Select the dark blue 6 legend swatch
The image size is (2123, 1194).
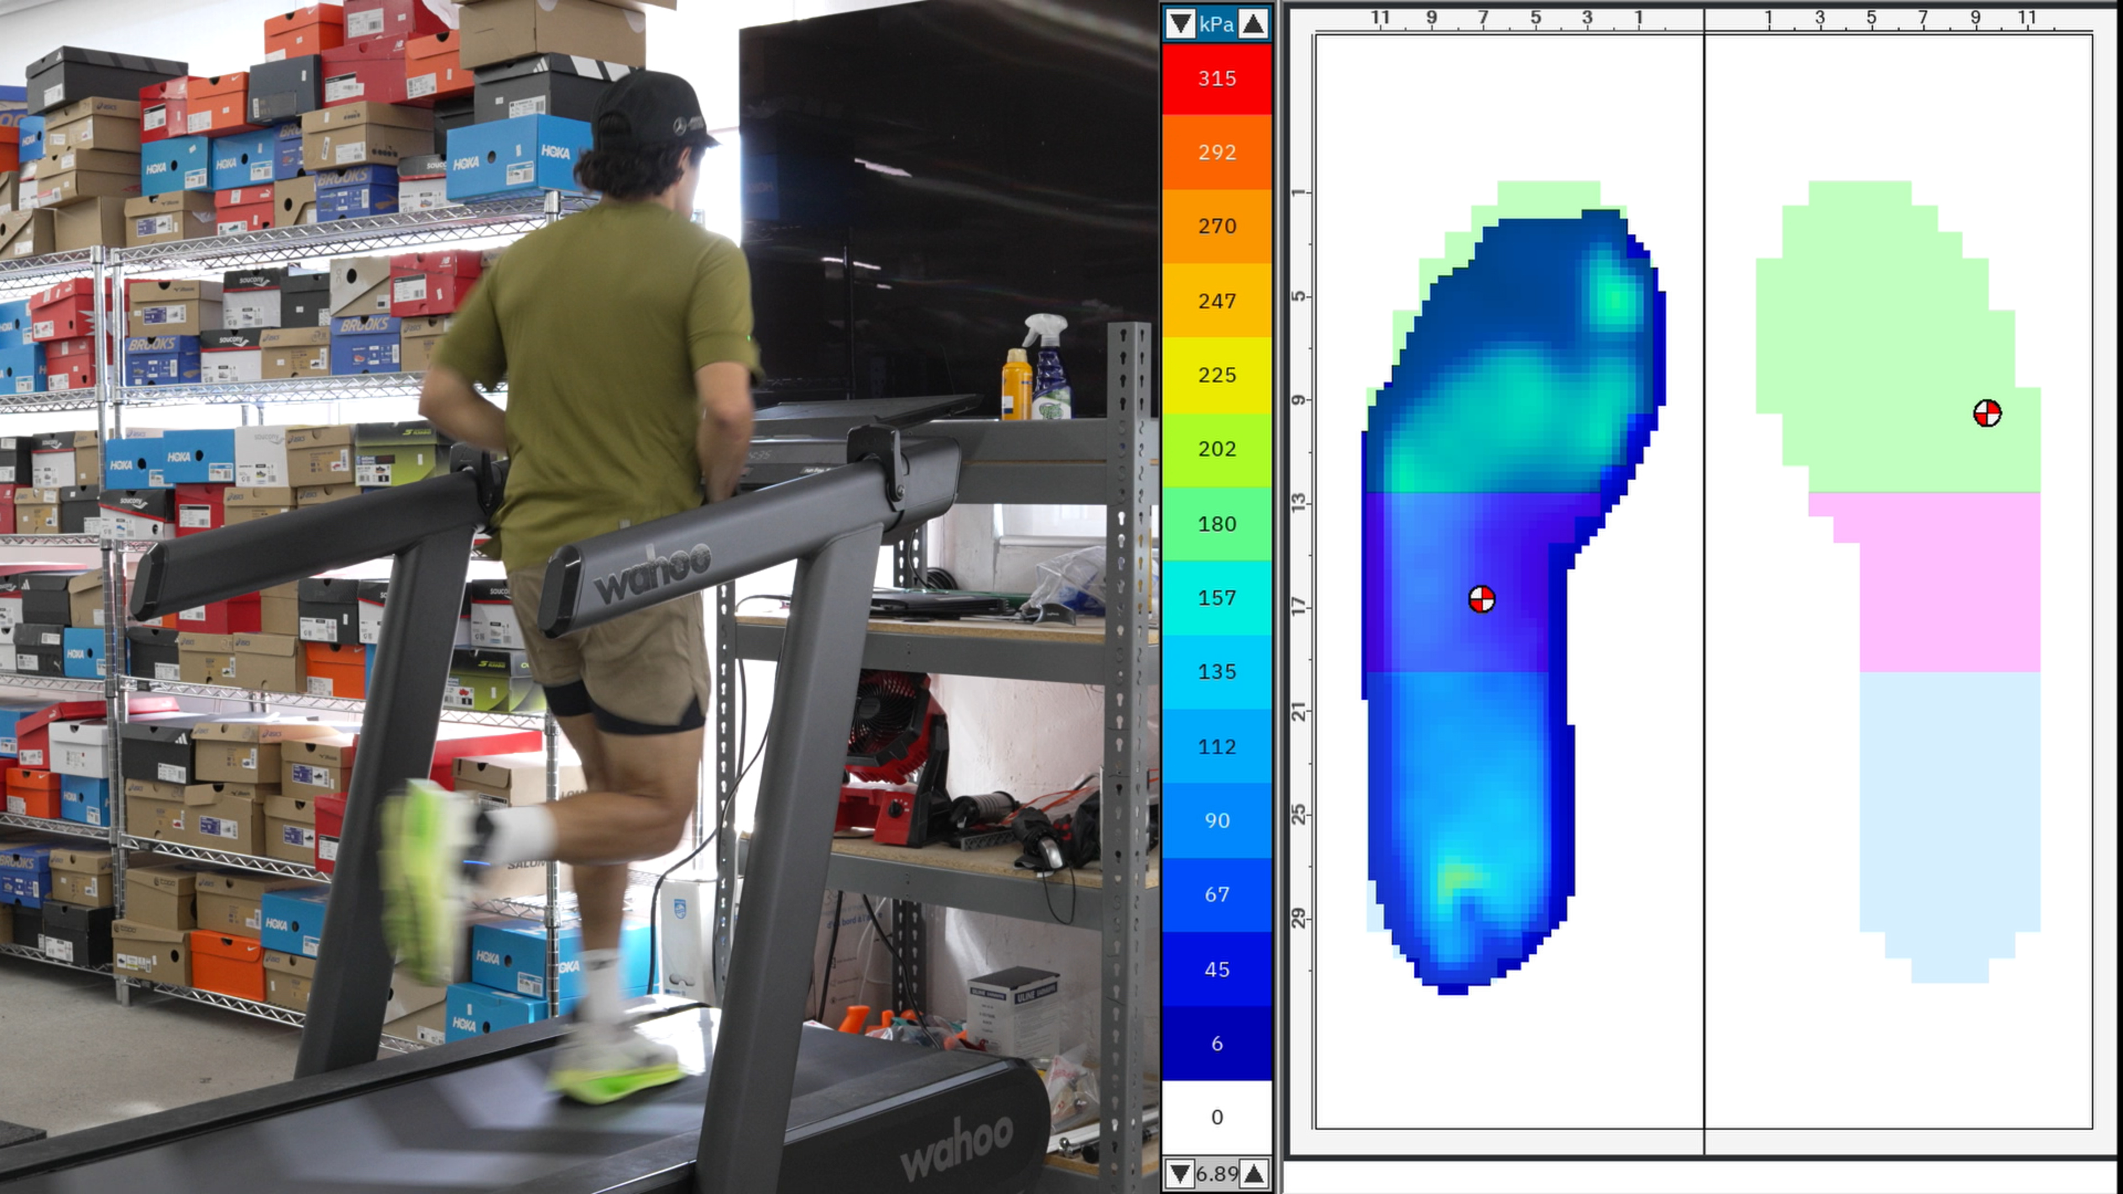point(1216,1043)
